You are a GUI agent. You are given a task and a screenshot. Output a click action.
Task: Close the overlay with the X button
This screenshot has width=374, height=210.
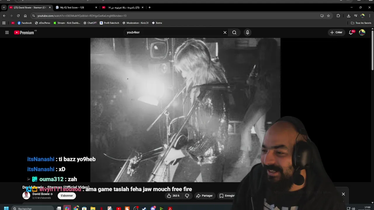pyautogui.click(x=343, y=194)
